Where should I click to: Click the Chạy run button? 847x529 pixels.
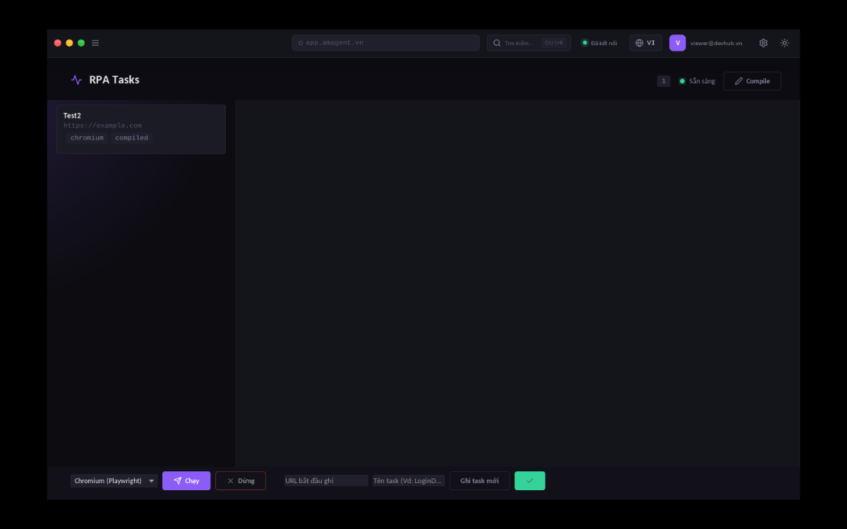[x=186, y=481]
